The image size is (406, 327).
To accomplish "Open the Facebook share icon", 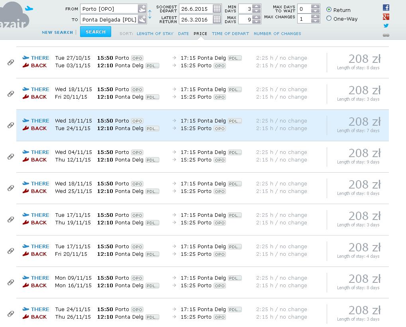I will [x=386, y=8].
